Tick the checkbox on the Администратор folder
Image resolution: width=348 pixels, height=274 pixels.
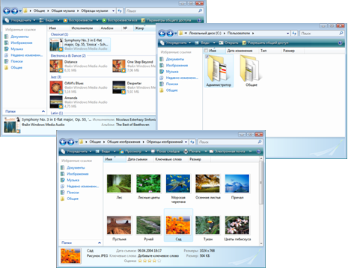coord(207,57)
